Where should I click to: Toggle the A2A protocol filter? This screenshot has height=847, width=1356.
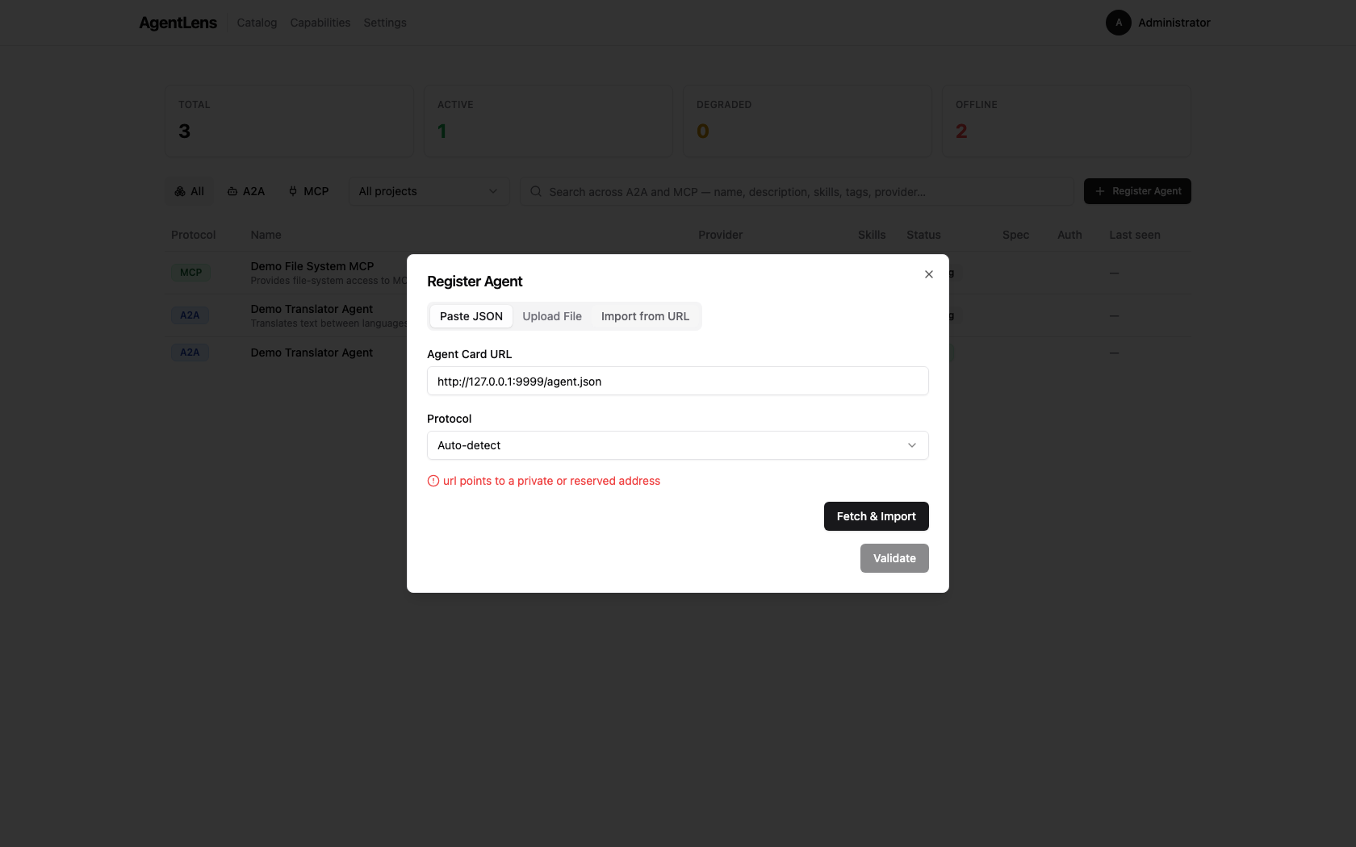[245, 191]
